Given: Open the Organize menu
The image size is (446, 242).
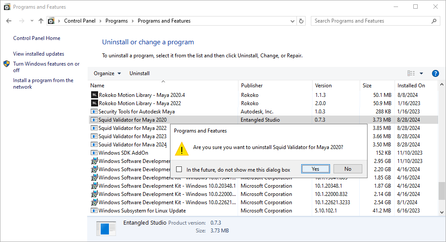Looking at the screenshot, I should (107, 73).
